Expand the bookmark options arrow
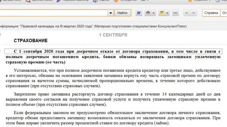Screen dimensions: 227x127 click(x=167, y=13)
